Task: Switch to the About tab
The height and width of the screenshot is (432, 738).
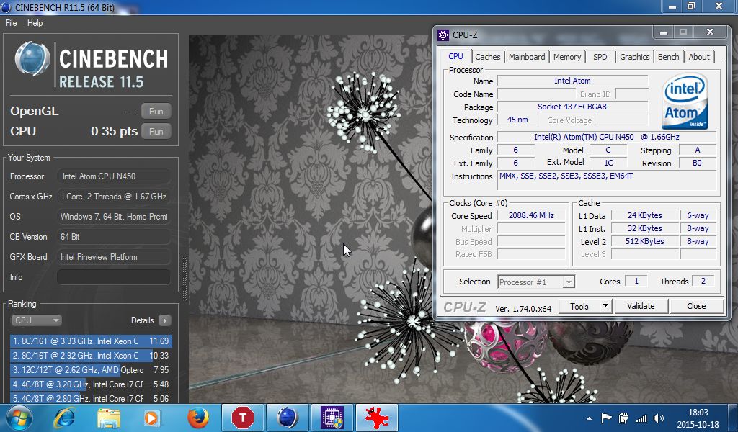Action: click(699, 57)
